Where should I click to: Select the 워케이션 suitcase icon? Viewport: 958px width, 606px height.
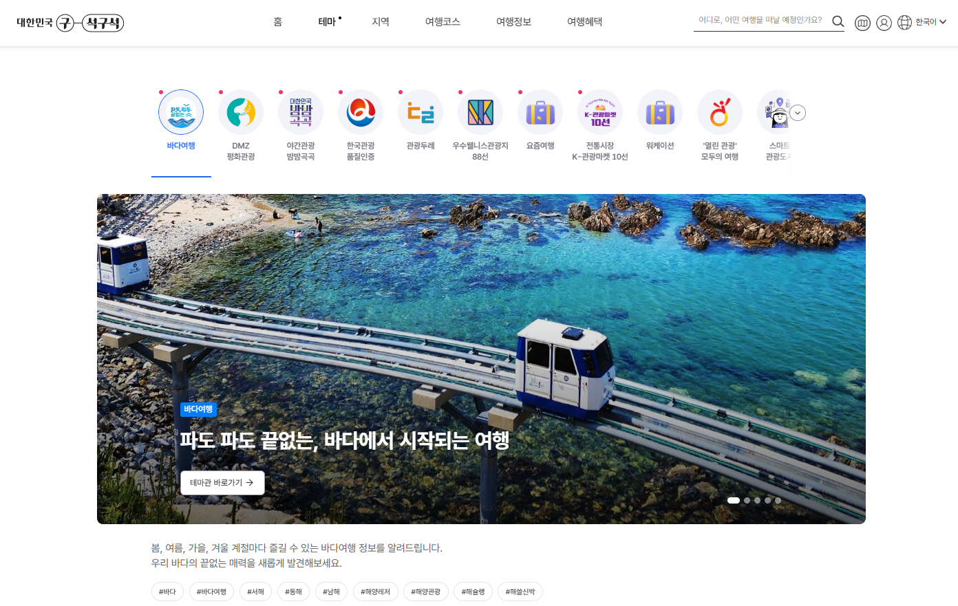[660, 112]
